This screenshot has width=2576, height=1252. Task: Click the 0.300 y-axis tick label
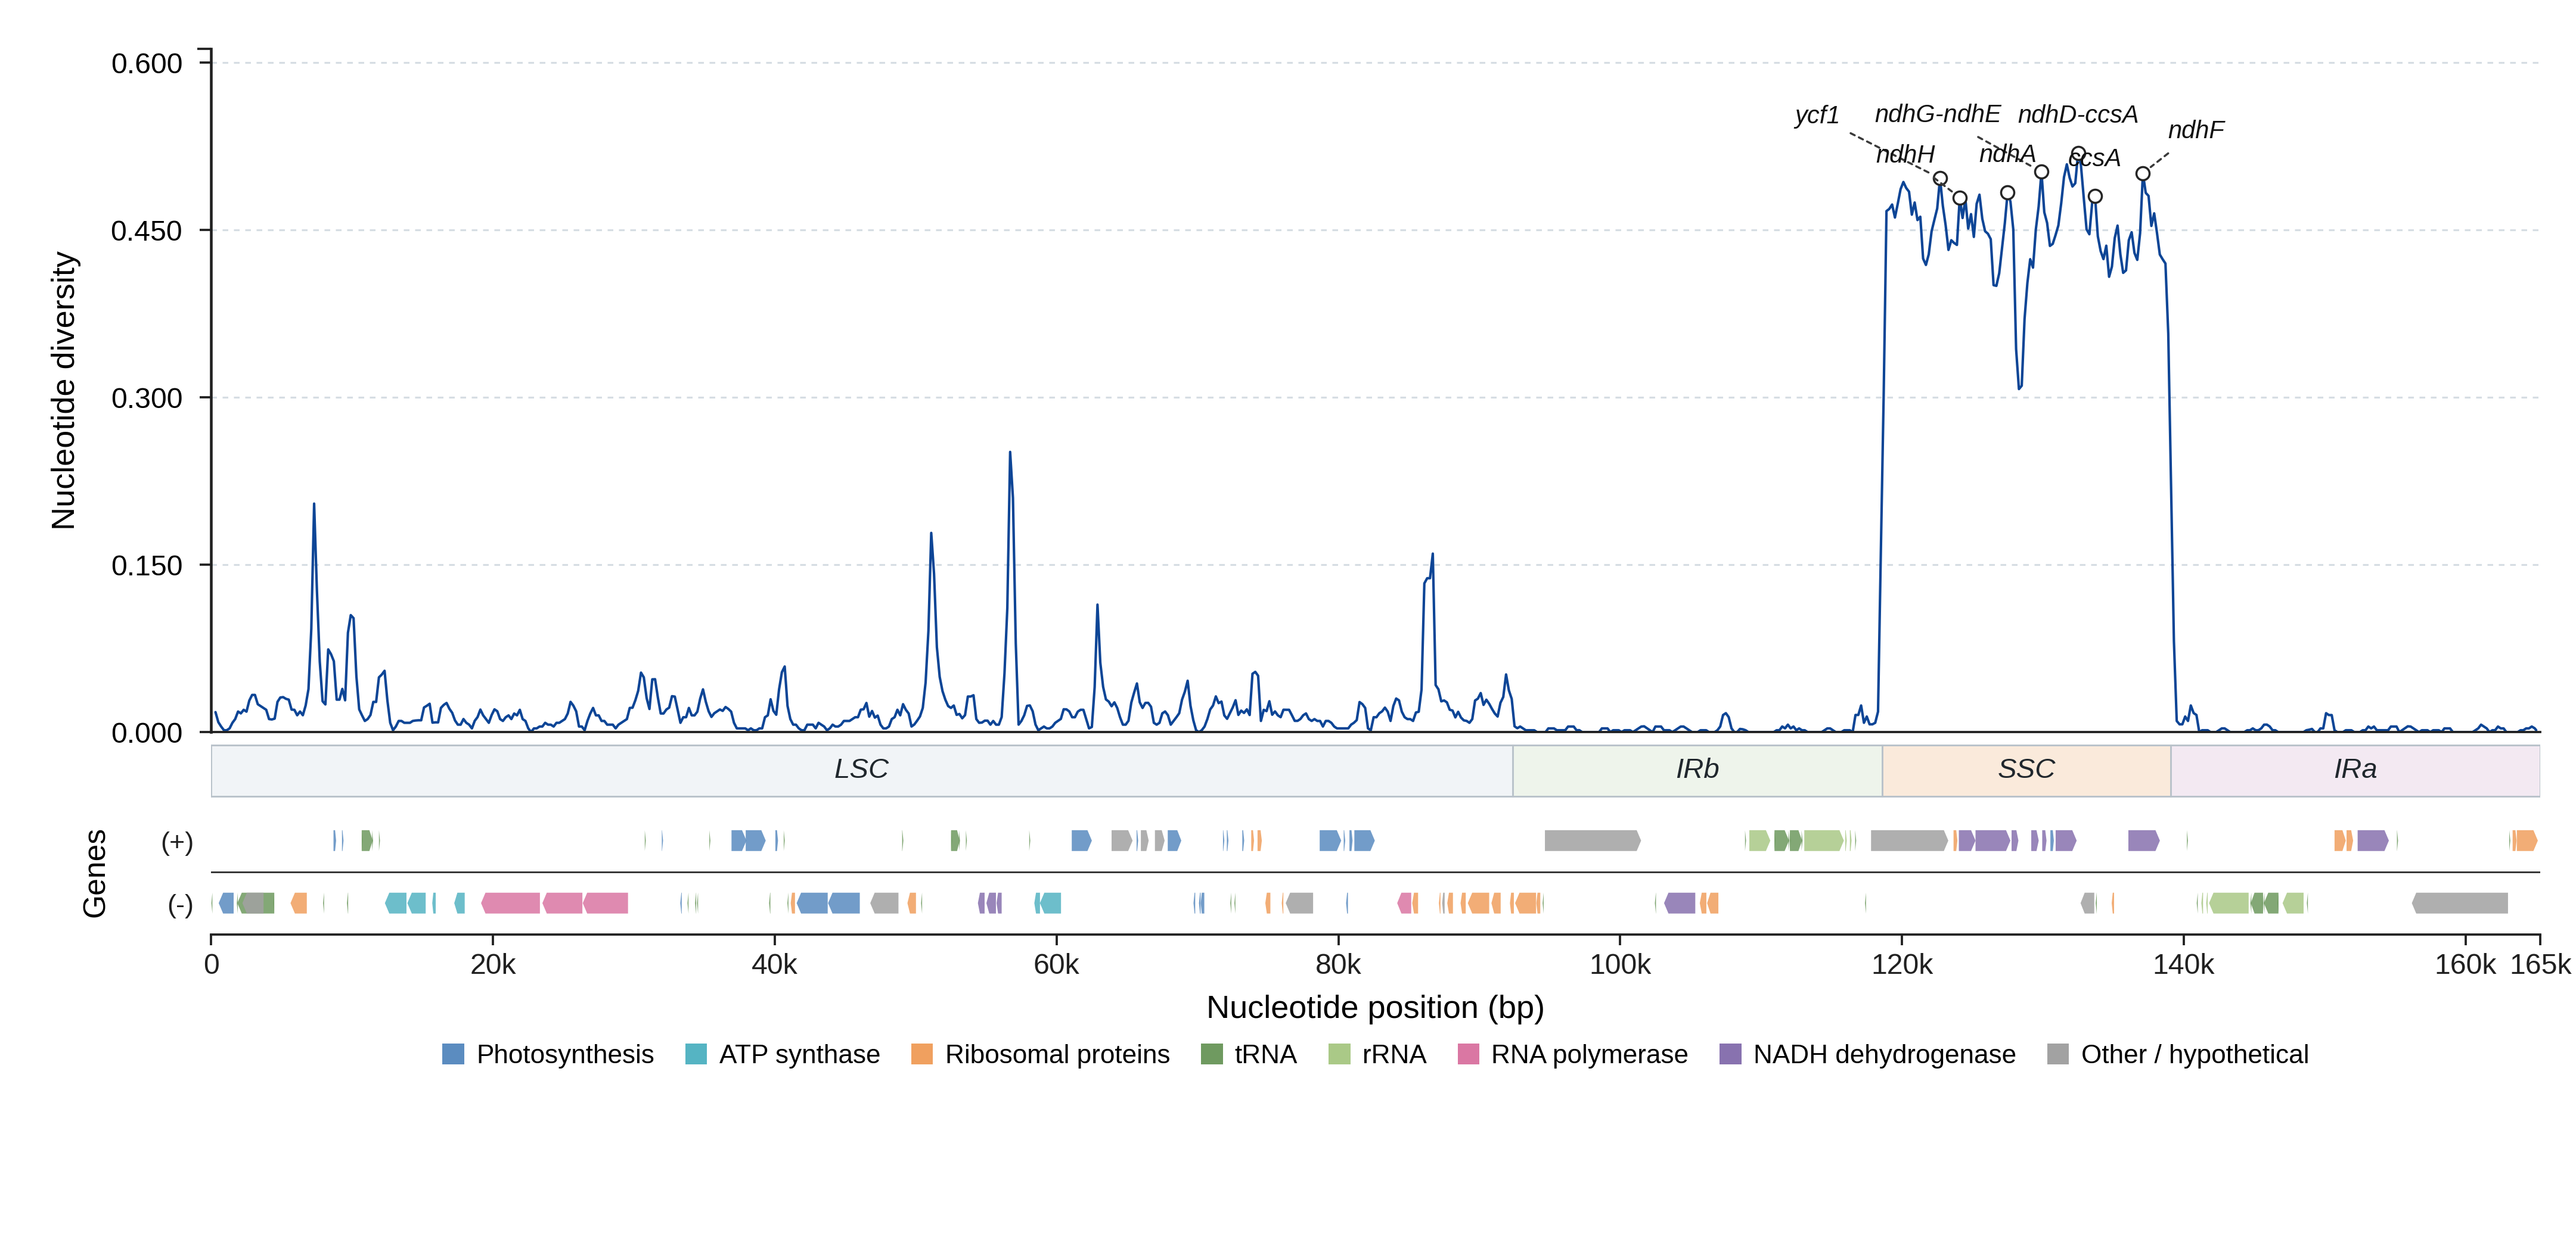(147, 398)
